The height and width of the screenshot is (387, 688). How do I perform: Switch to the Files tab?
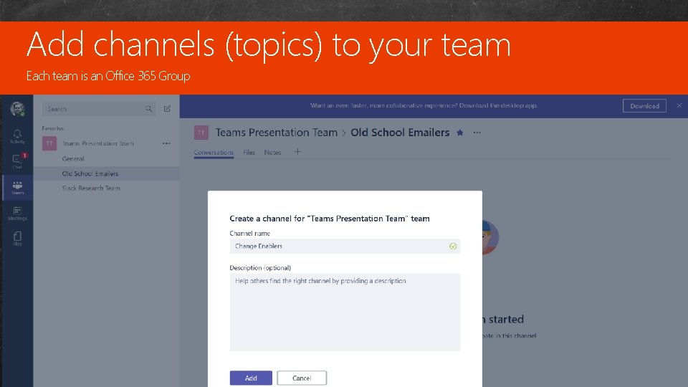point(249,152)
